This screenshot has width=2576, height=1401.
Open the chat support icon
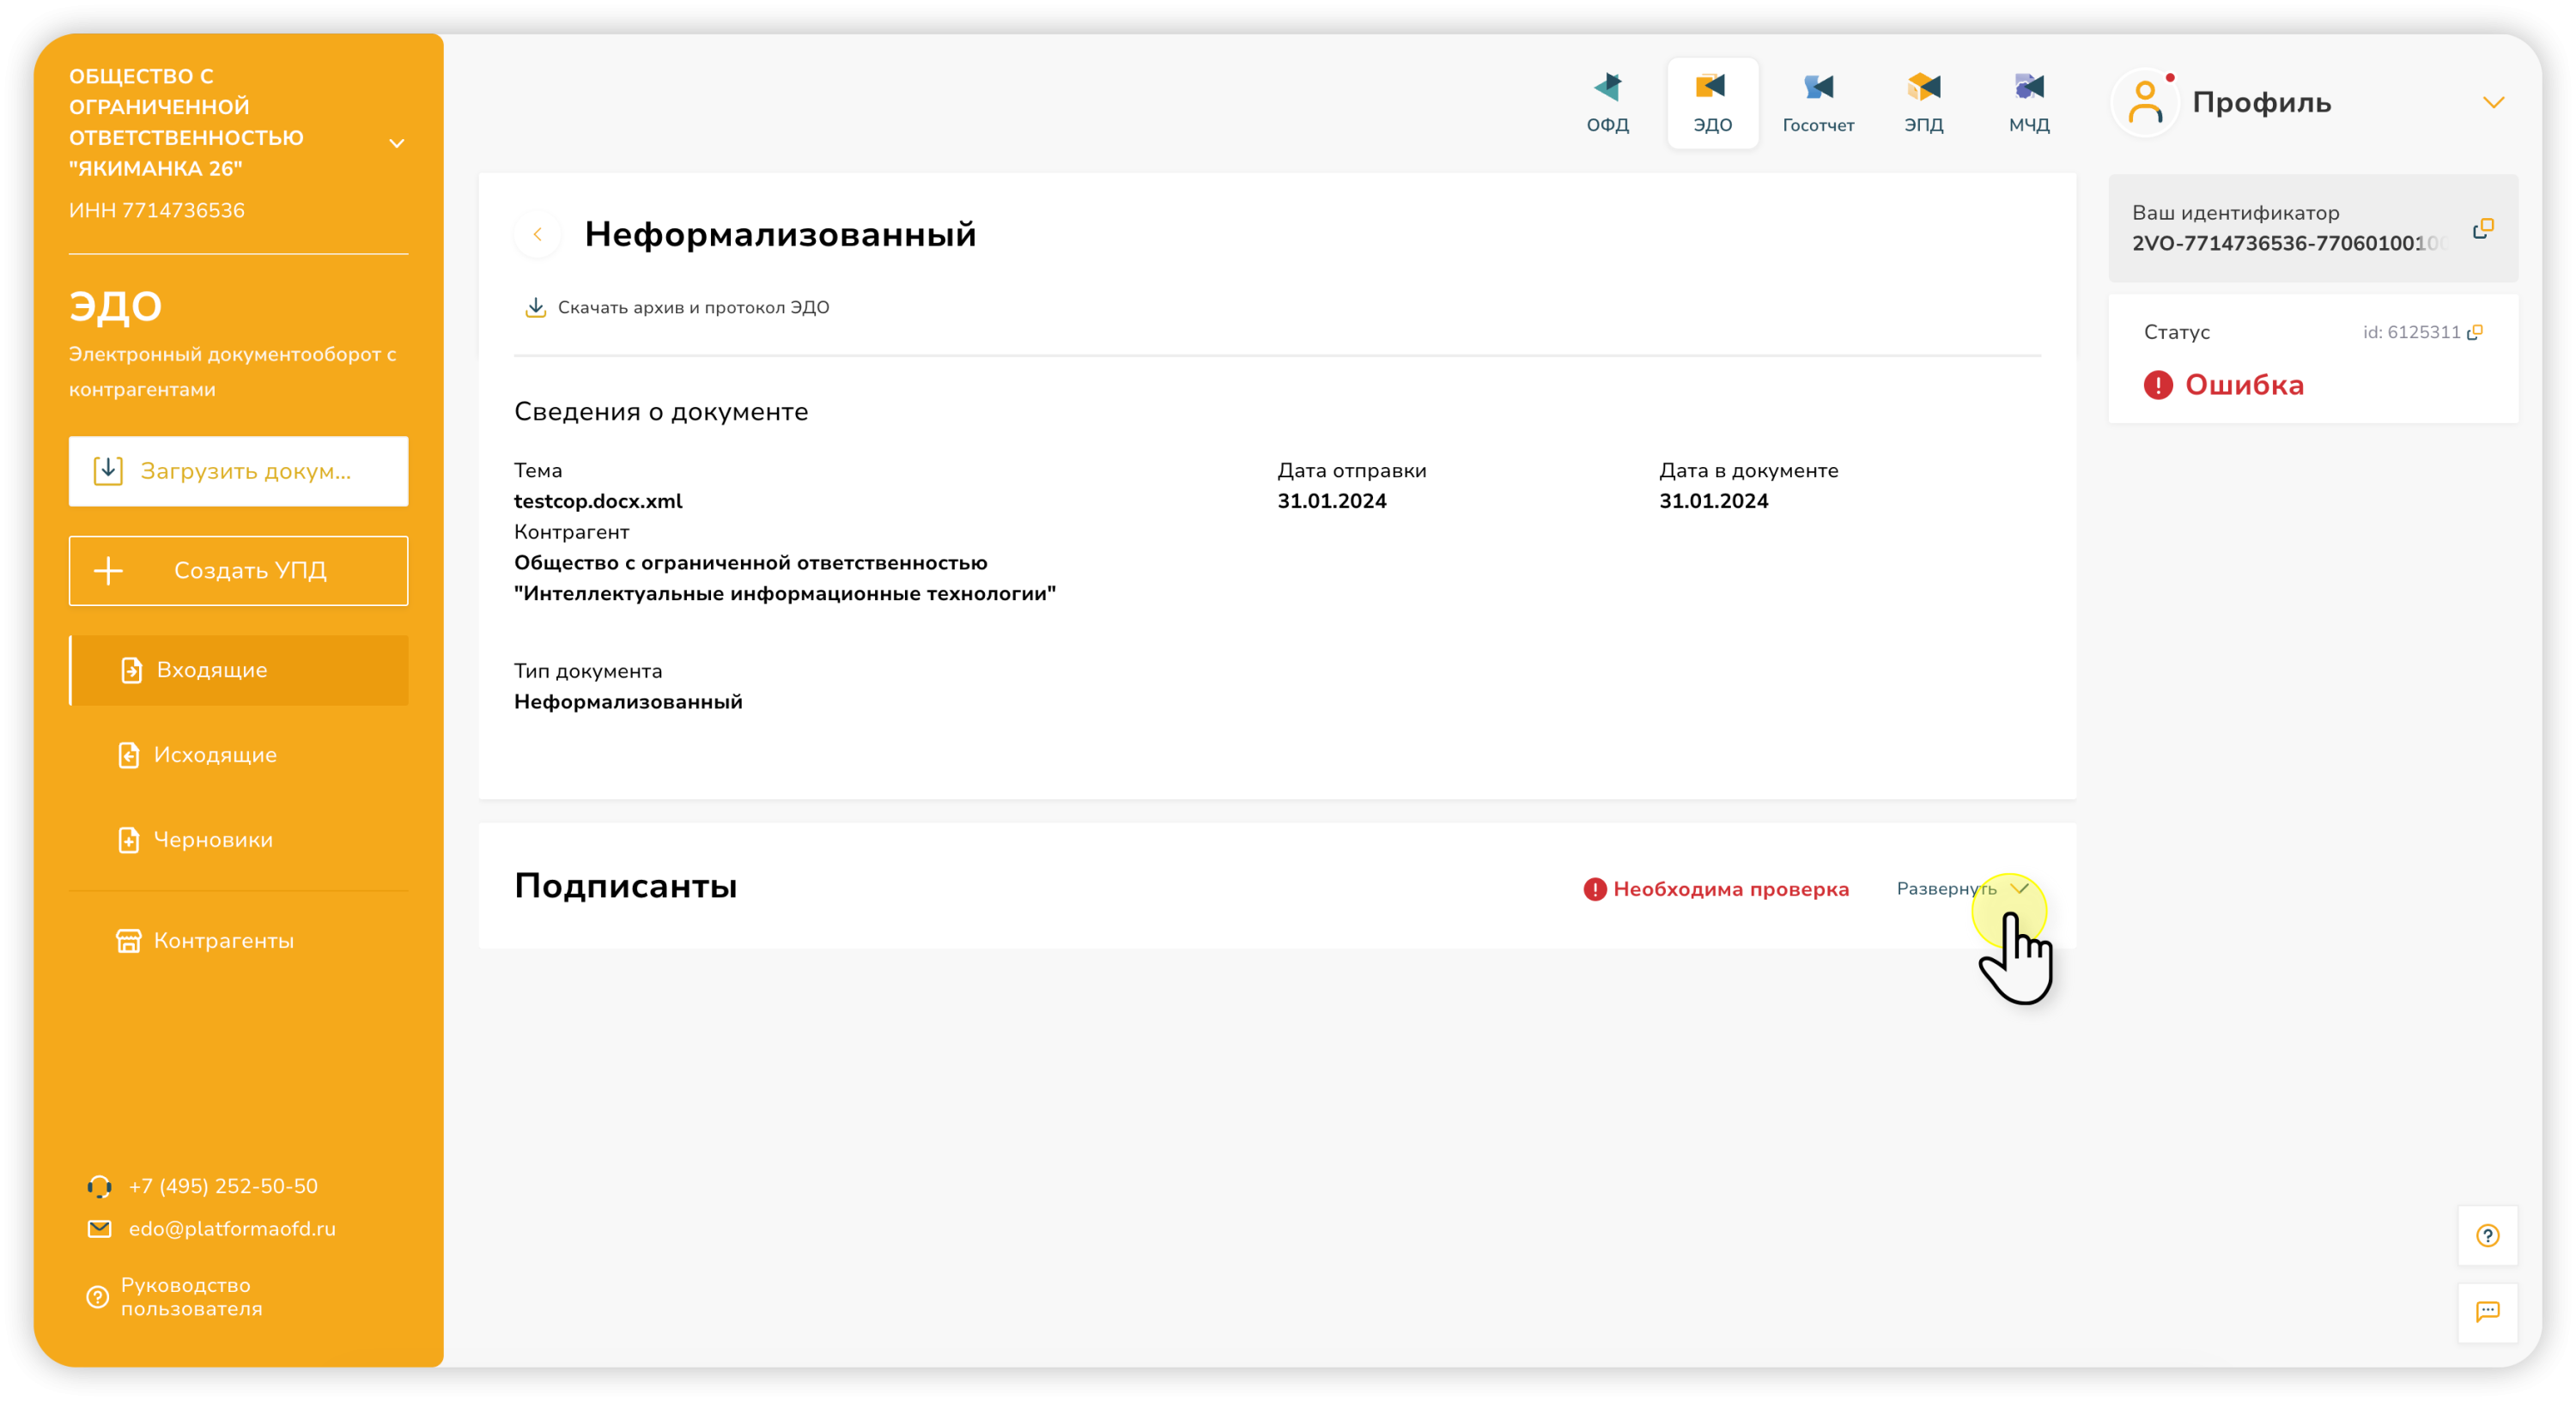point(2487,1311)
